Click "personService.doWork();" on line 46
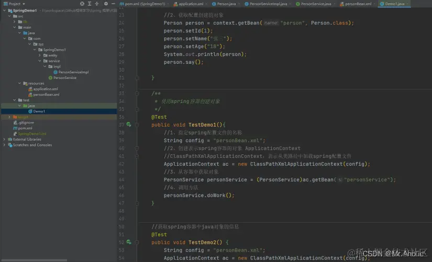This screenshot has height=262, width=432. [199, 196]
